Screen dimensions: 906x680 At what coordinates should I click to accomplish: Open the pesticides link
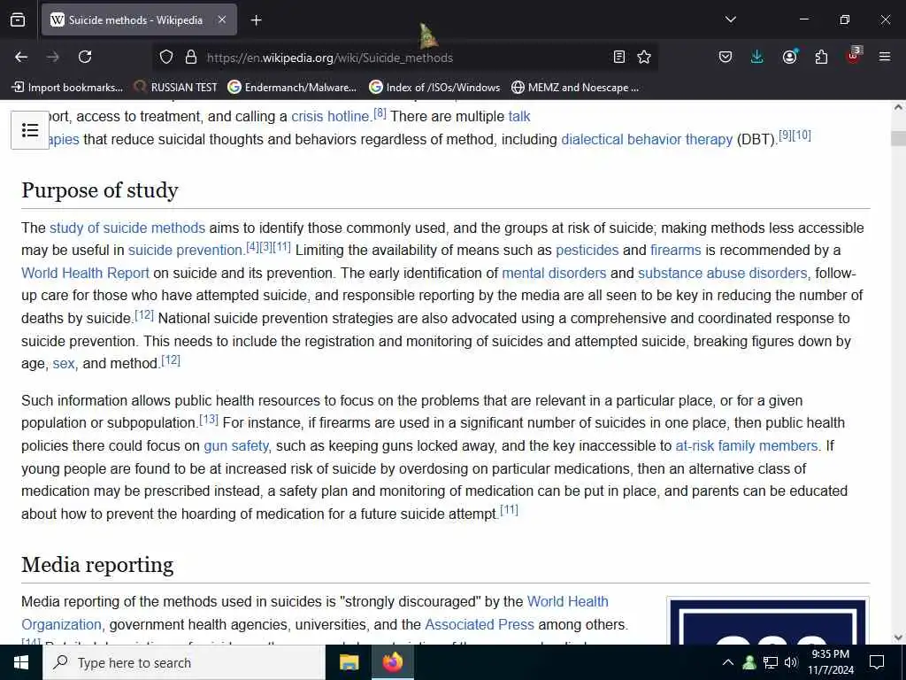(587, 251)
